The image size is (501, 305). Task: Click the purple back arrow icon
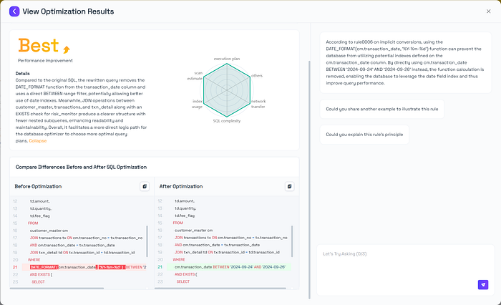click(14, 11)
